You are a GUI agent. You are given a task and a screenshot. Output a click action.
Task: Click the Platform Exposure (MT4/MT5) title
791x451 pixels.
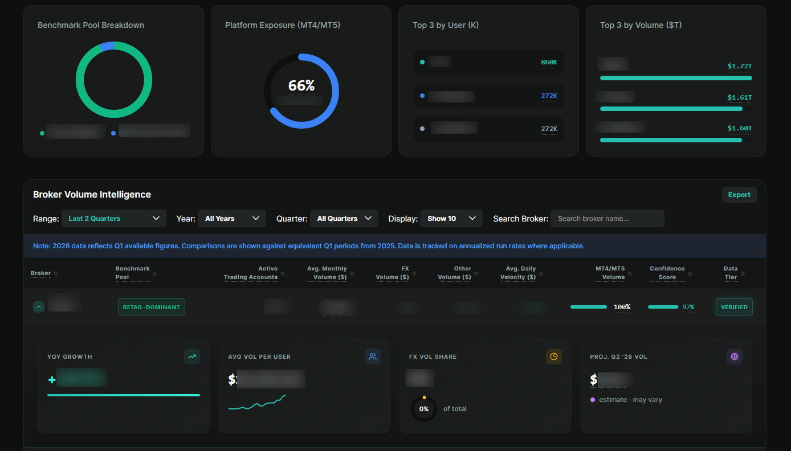click(283, 25)
